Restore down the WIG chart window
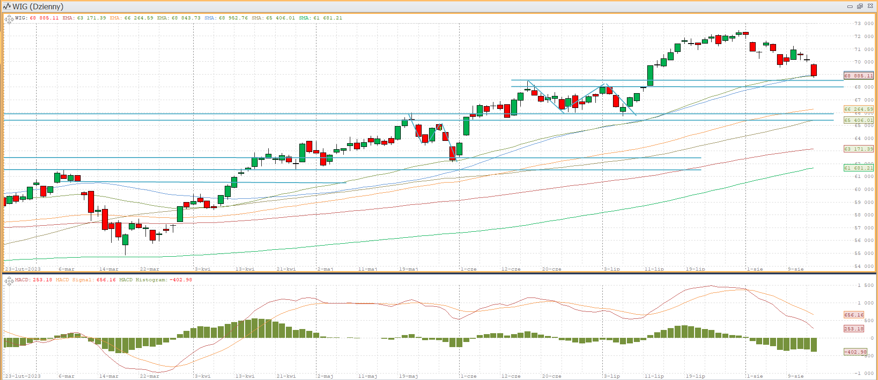 pyautogui.click(x=860, y=6)
